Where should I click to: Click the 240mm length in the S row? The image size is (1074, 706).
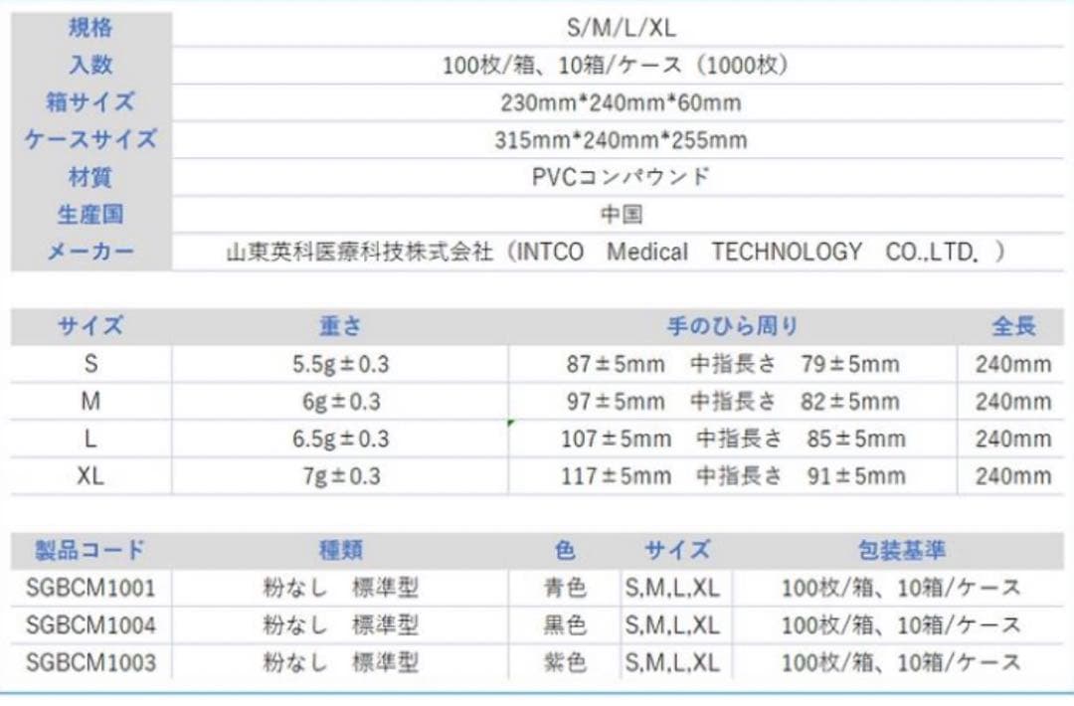coord(1013,364)
